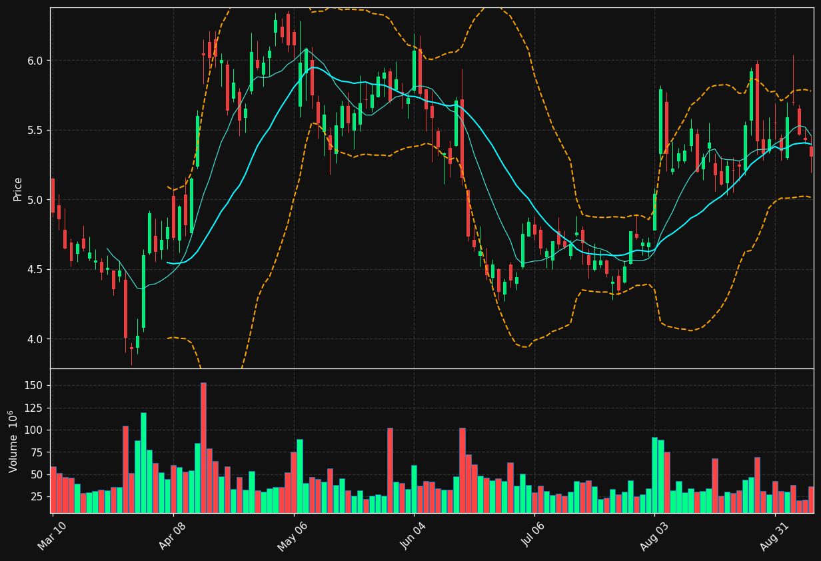
Task: Select the Aug 31 date label
Action: coord(774,535)
